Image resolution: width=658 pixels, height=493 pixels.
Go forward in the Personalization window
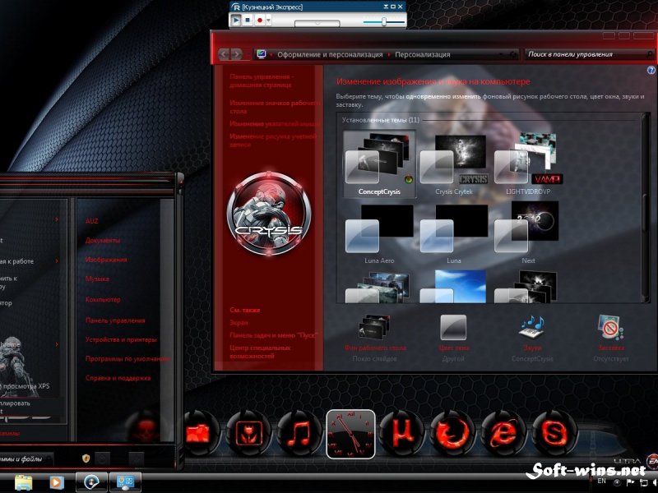[x=237, y=54]
